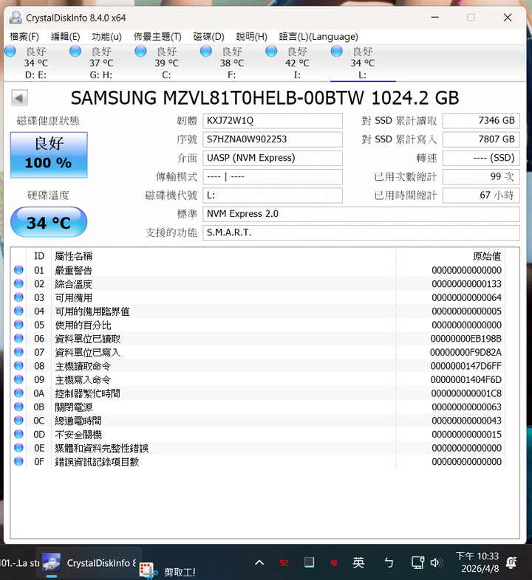
Task: Click status orb for attribute 0B 關閉電源
Action: point(18,407)
